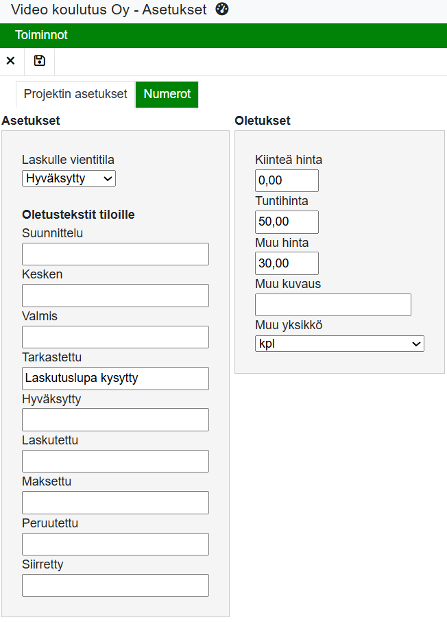The width and height of the screenshot is (447, 622).
Task: Click the Suunnittelu text field
Action: click(115, 254)
